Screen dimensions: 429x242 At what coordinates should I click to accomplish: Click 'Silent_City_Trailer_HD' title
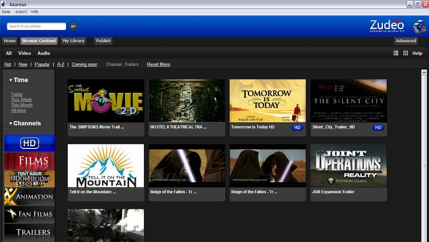(334, 127)
